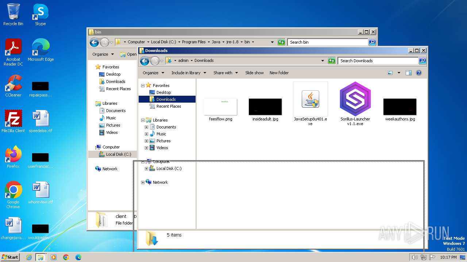Open the Organize menu in Downloads
The height and width of the screenshot is (262, 467).
[153, 73]
